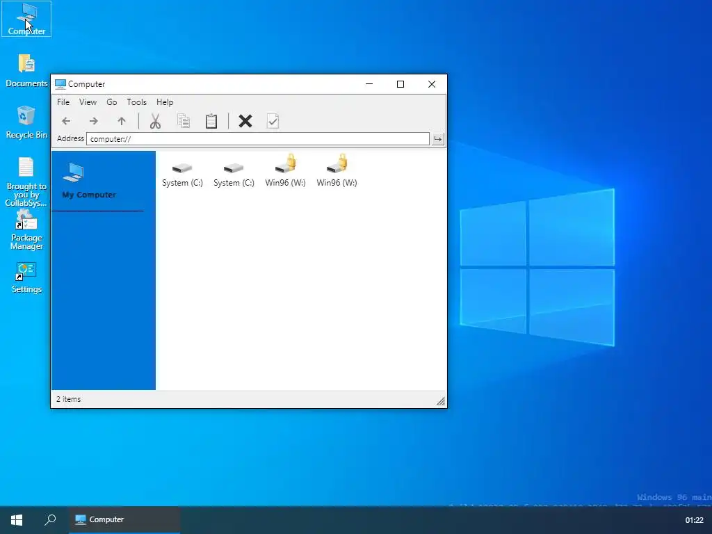
Task: Select the Package Manager desktop shortcut
Action: point(26,229)
